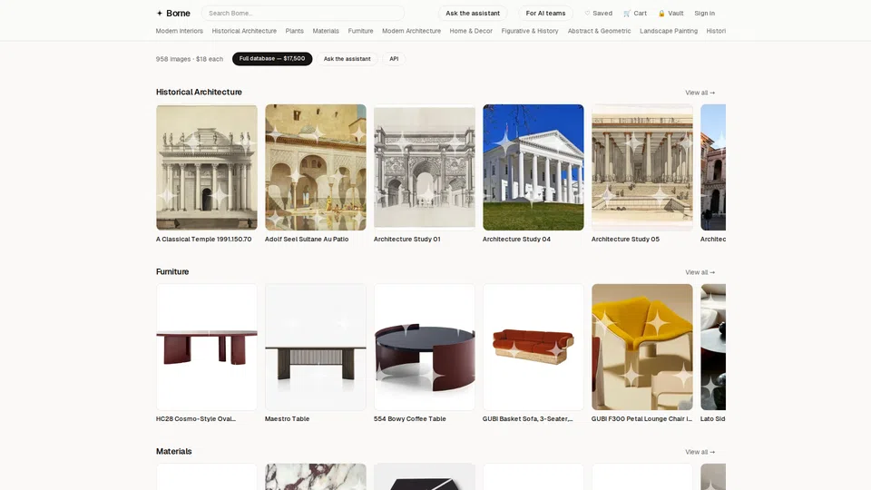Open the HC28 Cosmo-Style Oval table image
The image size is (871, 490).
click(207, 347)
